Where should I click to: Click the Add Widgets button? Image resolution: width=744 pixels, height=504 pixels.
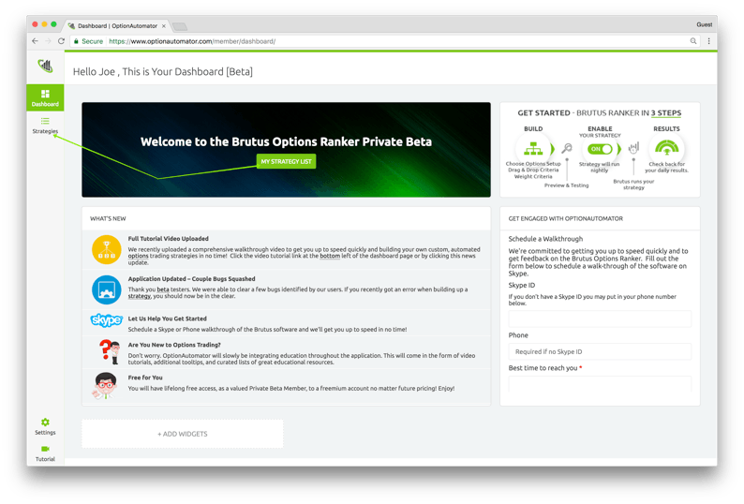tap(183, 434)
